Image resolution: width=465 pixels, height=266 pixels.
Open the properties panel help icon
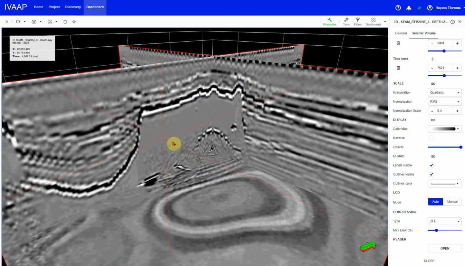tap(452, 22)
